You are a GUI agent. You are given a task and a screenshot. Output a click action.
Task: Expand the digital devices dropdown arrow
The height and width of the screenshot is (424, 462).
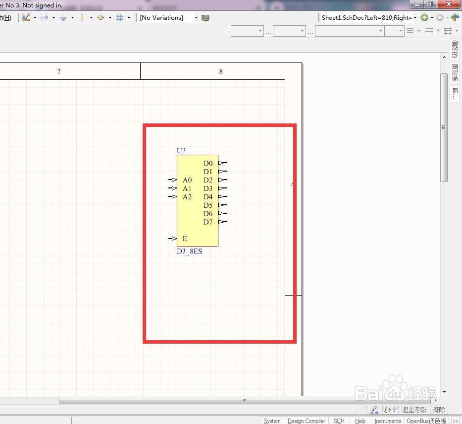[91, 18]
